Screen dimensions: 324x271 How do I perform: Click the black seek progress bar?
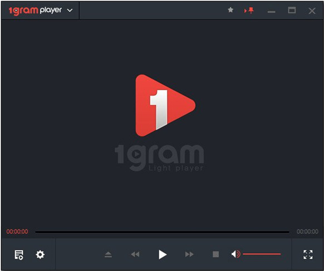(x=162, y=232)
